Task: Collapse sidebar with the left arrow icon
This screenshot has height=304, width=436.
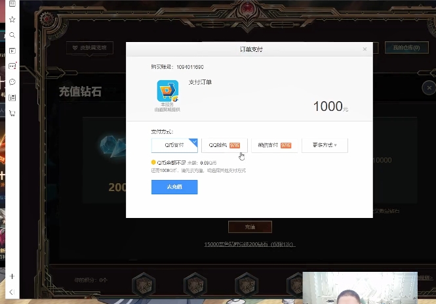Action: pos(12,292)
